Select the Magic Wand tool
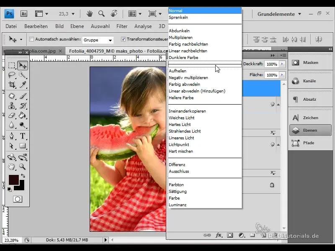Viewport: 335px width, 251px height. (23, 75)
